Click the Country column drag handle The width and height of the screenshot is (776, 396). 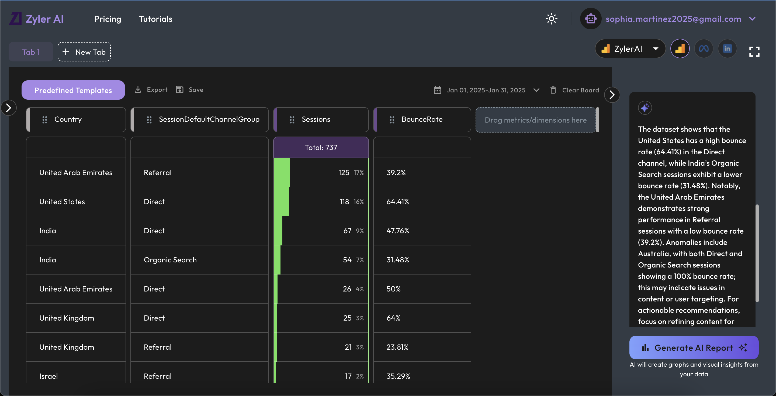44,120
